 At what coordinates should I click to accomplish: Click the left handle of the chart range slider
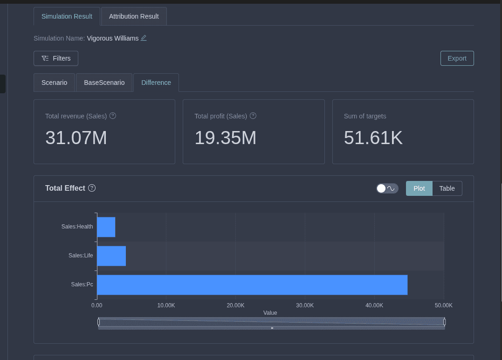coord(99,322)
